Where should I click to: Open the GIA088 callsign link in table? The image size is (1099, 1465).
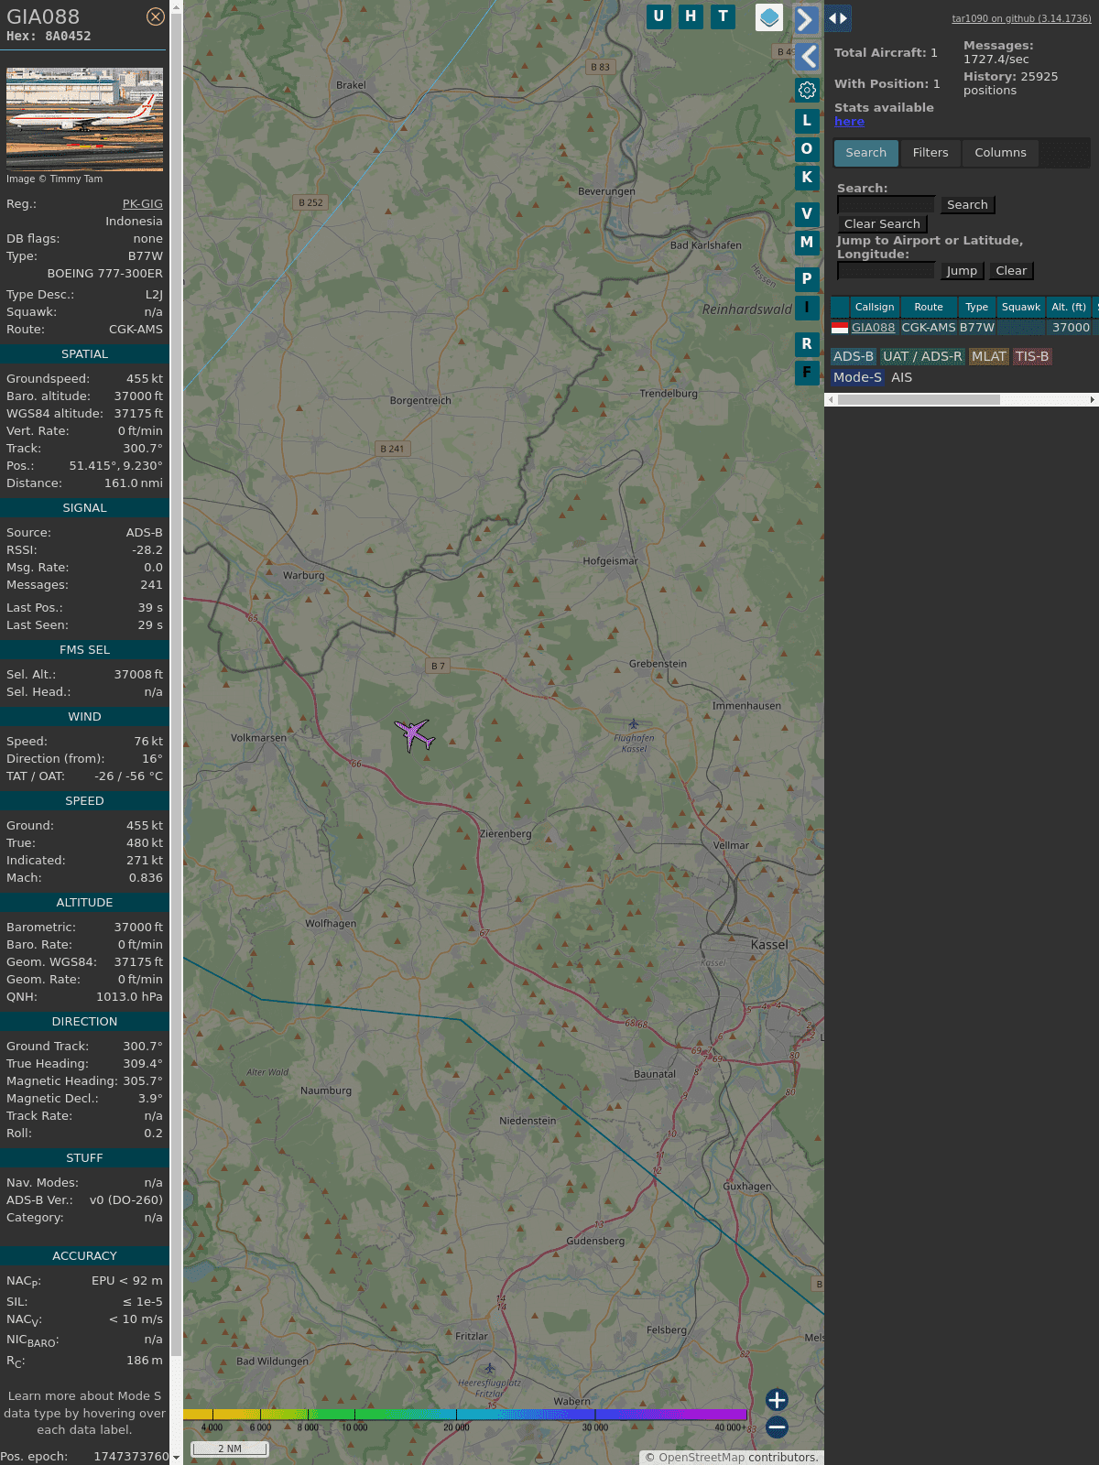tap(873, 327)
